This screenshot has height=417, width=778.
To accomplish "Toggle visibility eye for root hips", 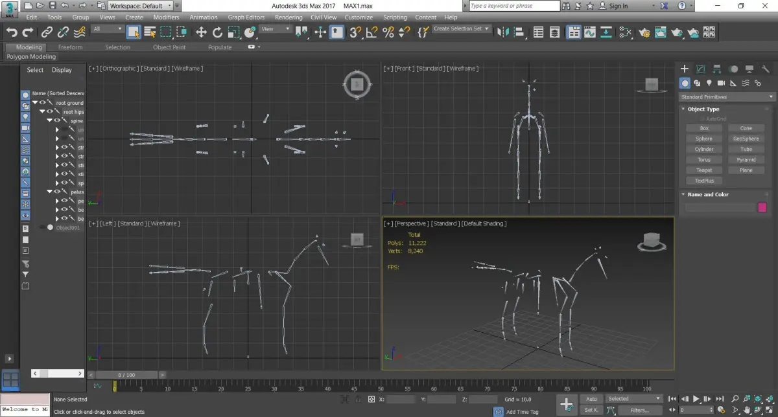I will 50,111.
